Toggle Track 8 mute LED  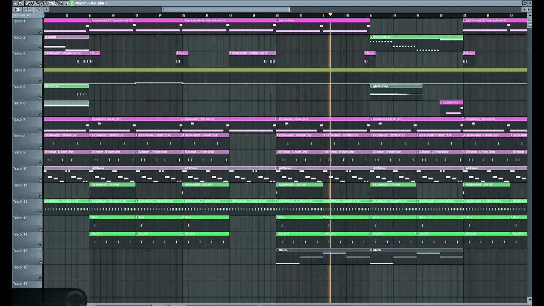tap(40, 147)
